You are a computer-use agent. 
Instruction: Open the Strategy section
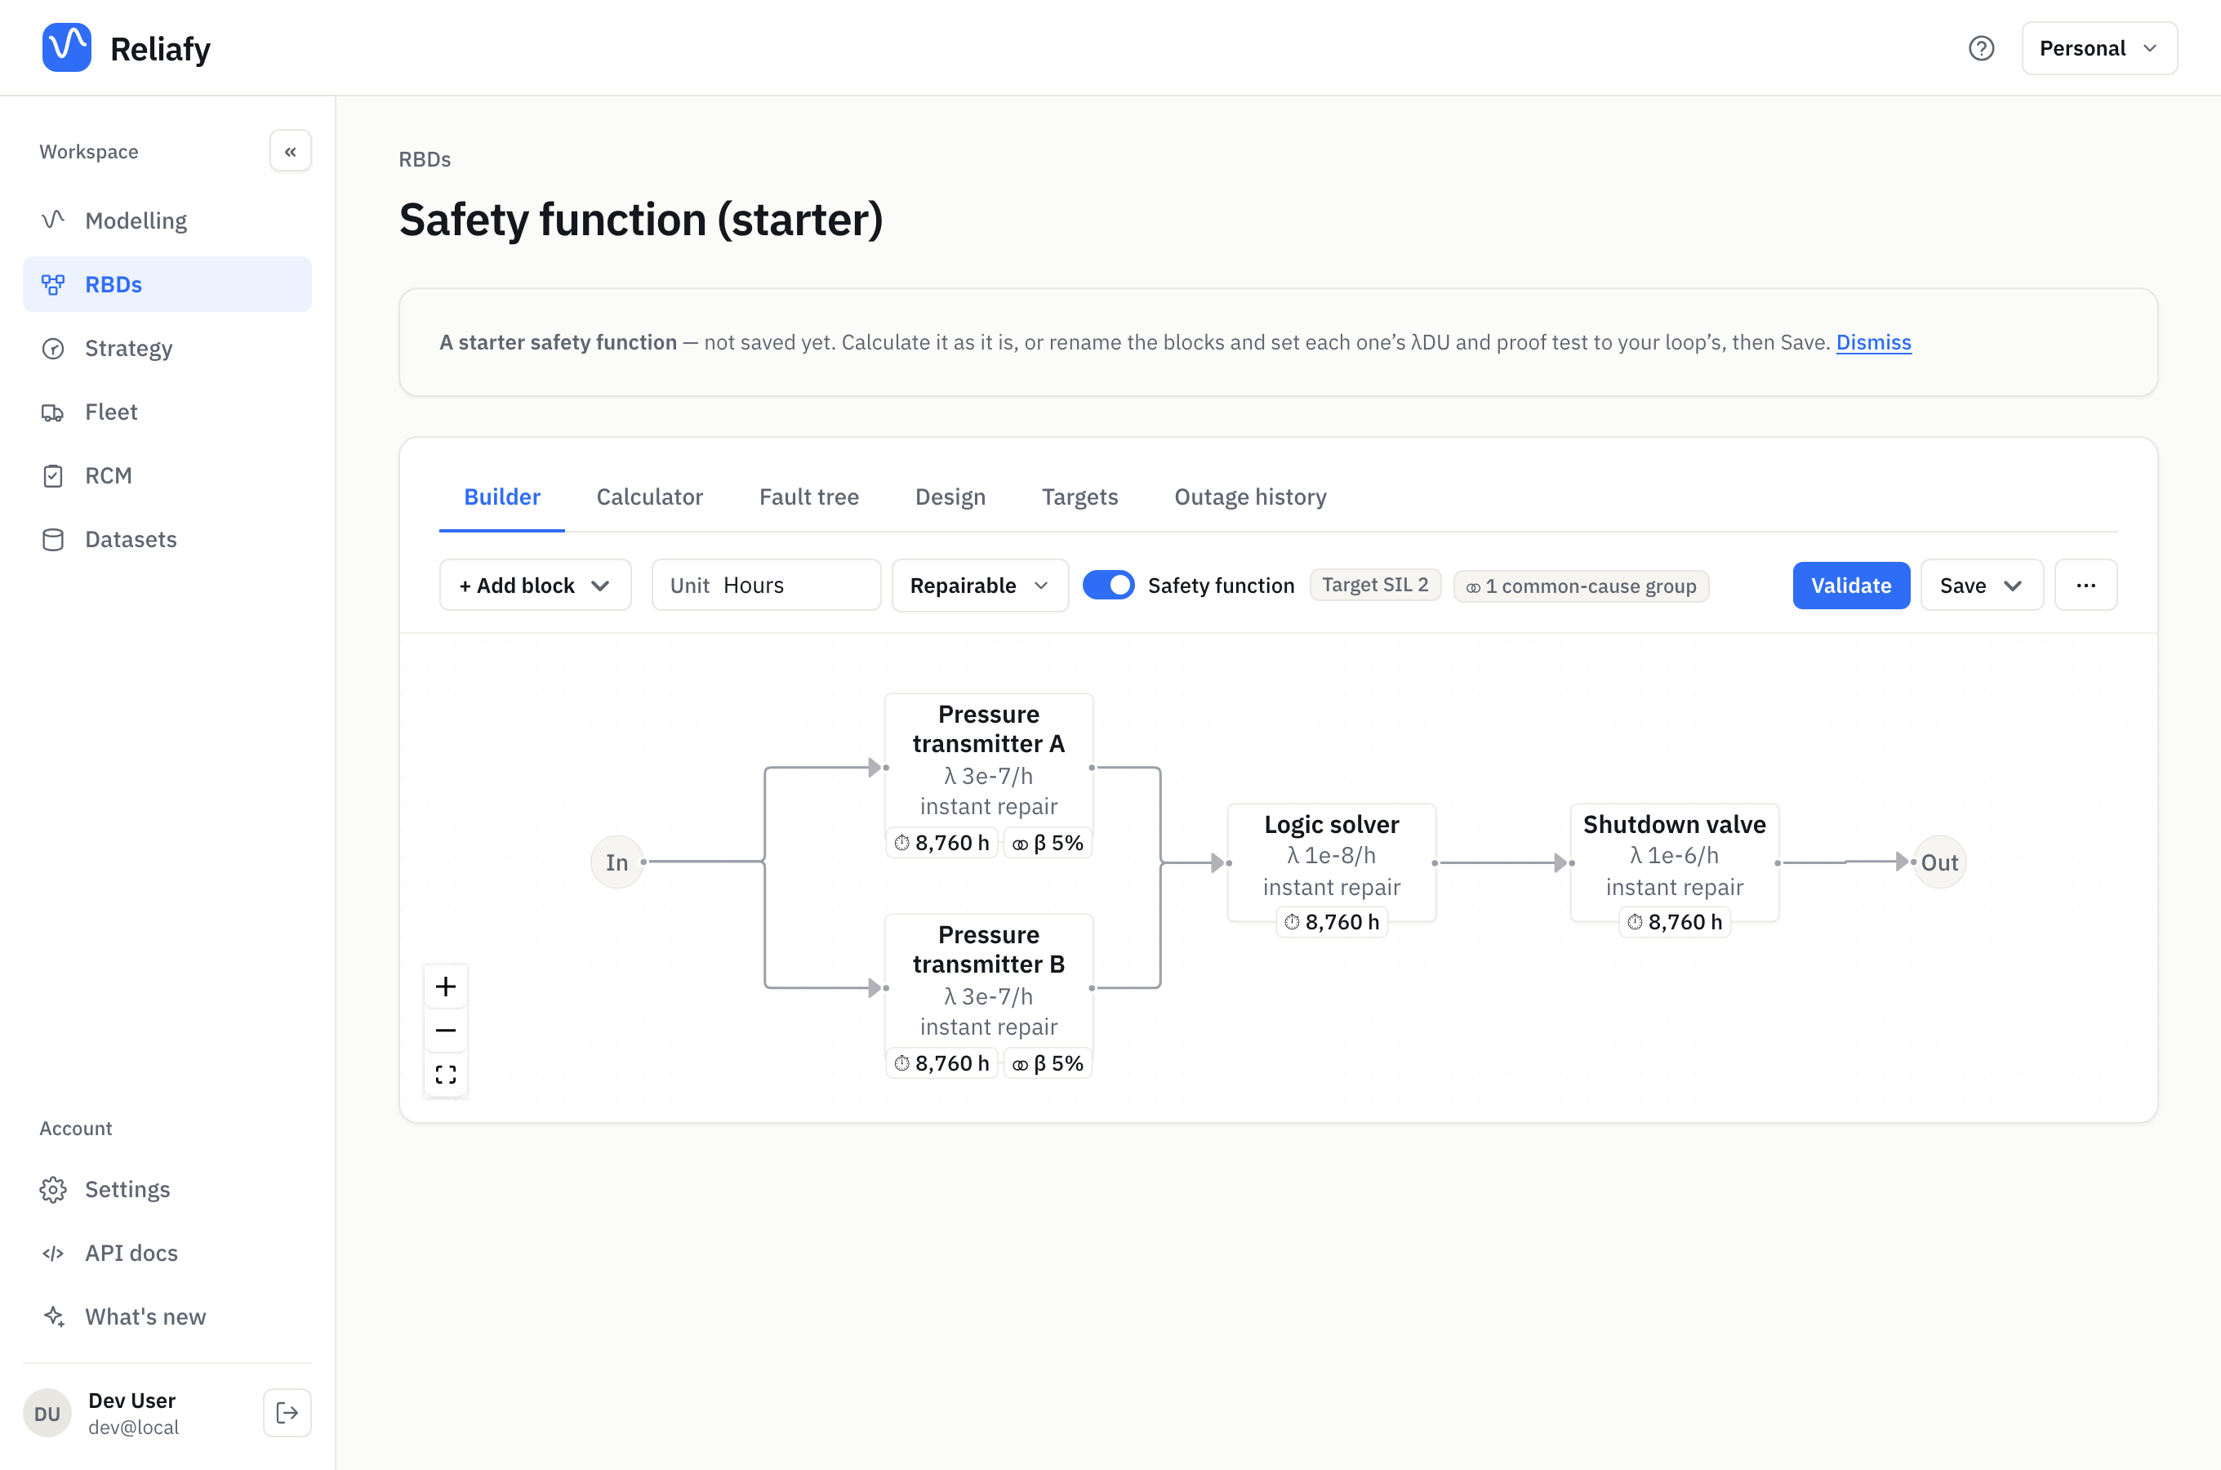point(167,348)
